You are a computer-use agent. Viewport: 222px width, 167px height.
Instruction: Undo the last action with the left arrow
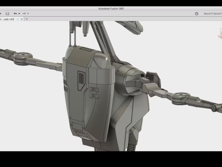pos(15,13)
